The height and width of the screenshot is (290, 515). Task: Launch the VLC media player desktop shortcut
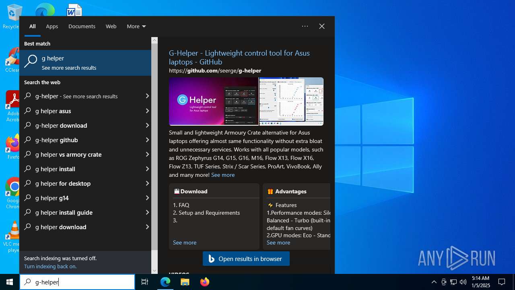(13, 237)
